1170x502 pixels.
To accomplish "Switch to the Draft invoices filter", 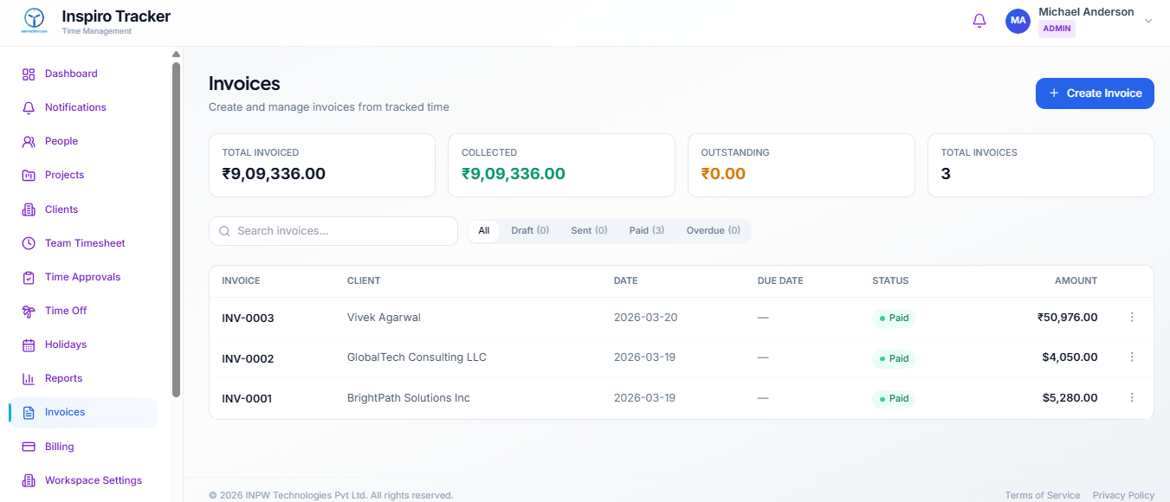I will click(529, 230).
